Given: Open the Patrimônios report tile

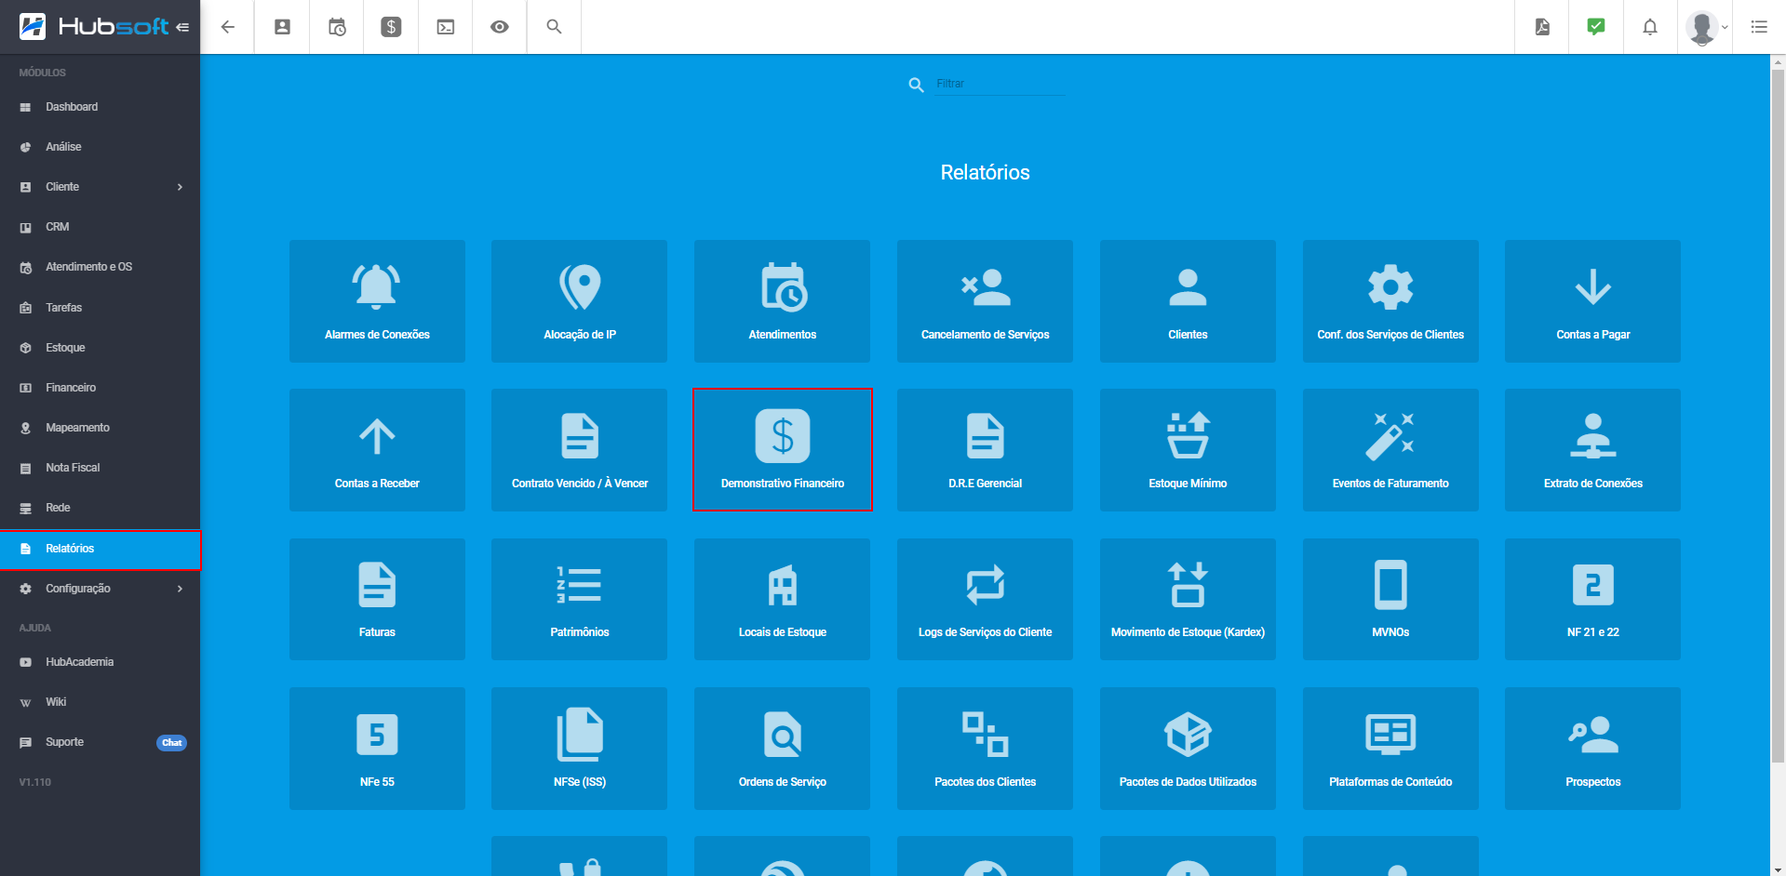Looking at the screenshot, I should click(579, 600).
